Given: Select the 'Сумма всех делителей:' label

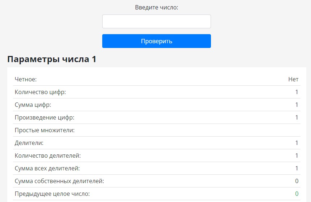Looking at the screenshot, I should tap(47, 169).
